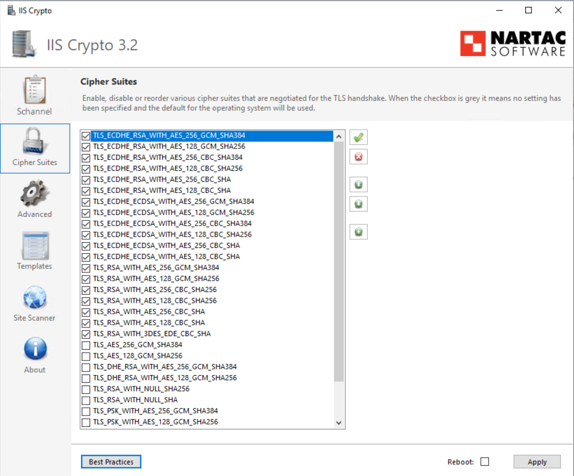Close the IIS Crypto window
The image size is (574, 476).
[558, 10]
